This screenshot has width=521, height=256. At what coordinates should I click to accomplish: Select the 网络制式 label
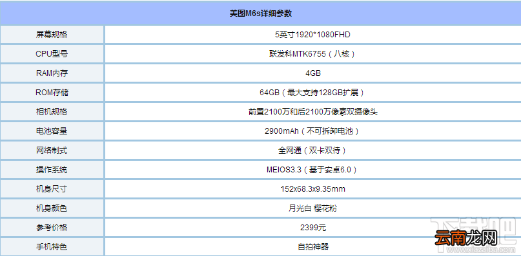[x=52, y=151]
